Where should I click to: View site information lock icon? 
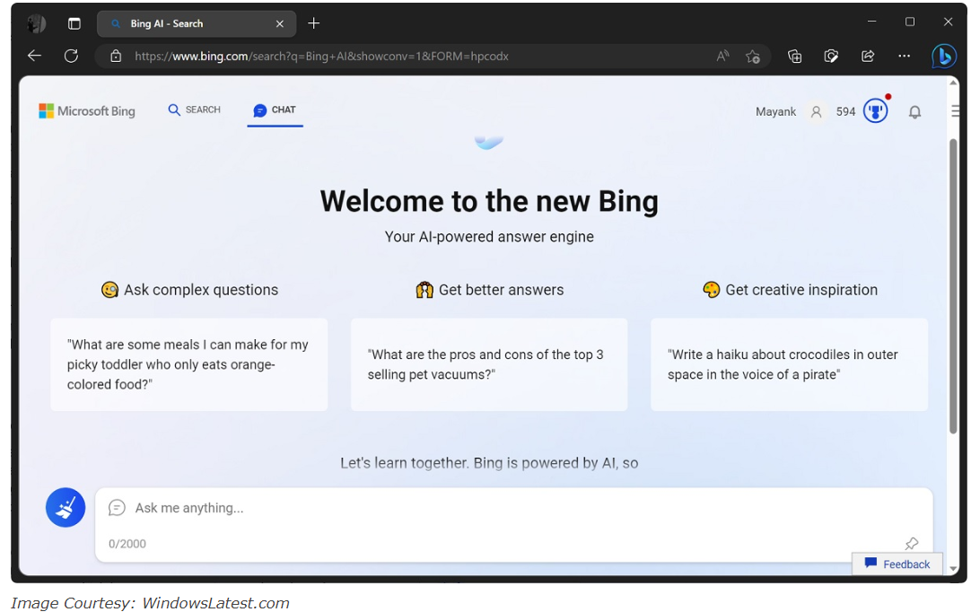[116, 57]
